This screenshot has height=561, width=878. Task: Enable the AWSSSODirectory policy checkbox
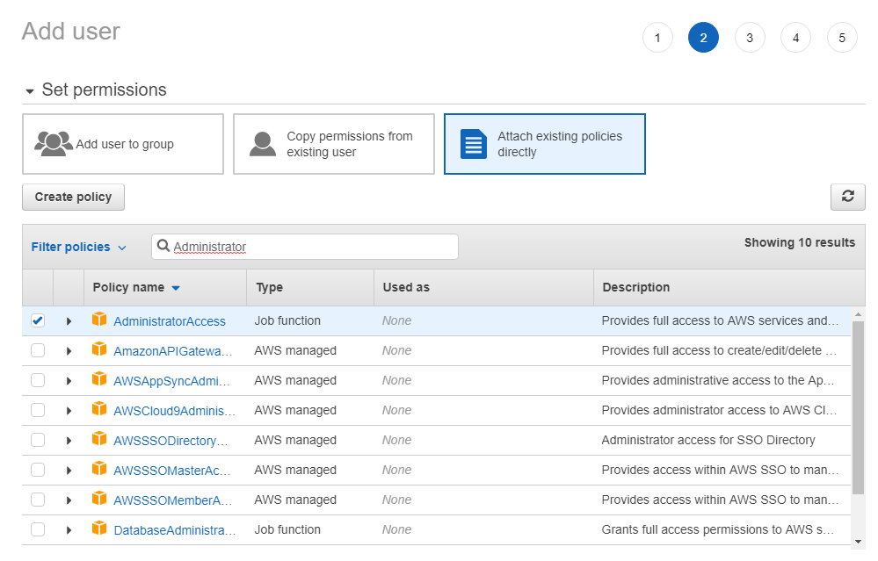click(38, 440)
